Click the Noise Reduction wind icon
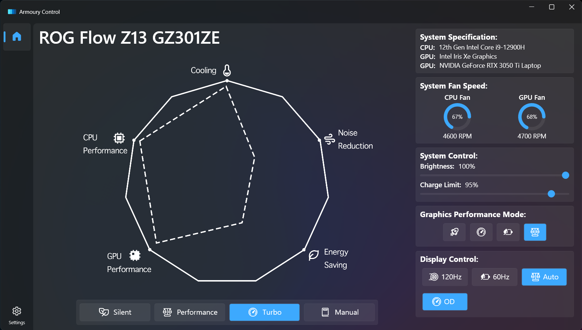 [329, 139]
